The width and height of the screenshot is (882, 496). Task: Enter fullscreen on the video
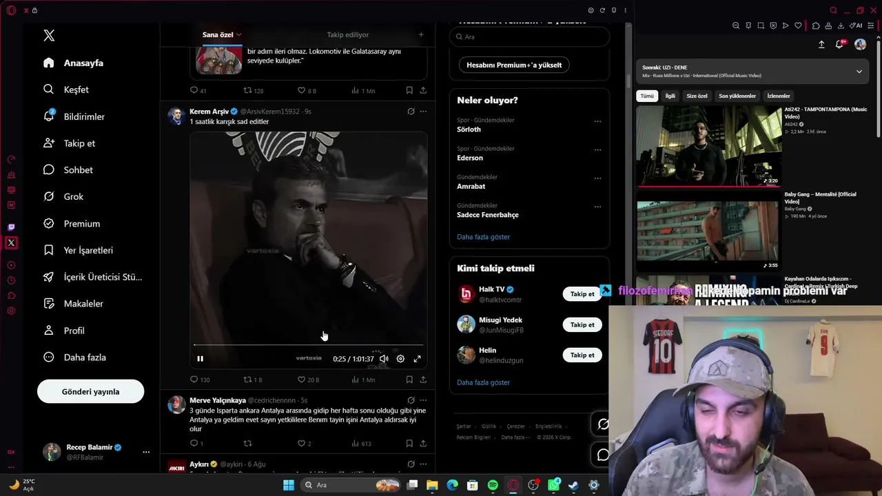coord(417,358)
